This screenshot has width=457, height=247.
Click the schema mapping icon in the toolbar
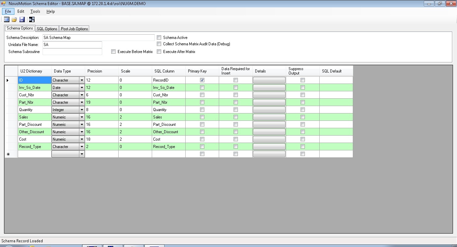tap(32, 19)
